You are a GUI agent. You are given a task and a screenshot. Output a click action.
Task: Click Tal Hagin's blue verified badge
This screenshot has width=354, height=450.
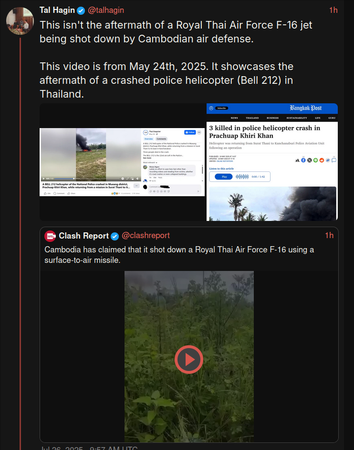click(81, 10)
